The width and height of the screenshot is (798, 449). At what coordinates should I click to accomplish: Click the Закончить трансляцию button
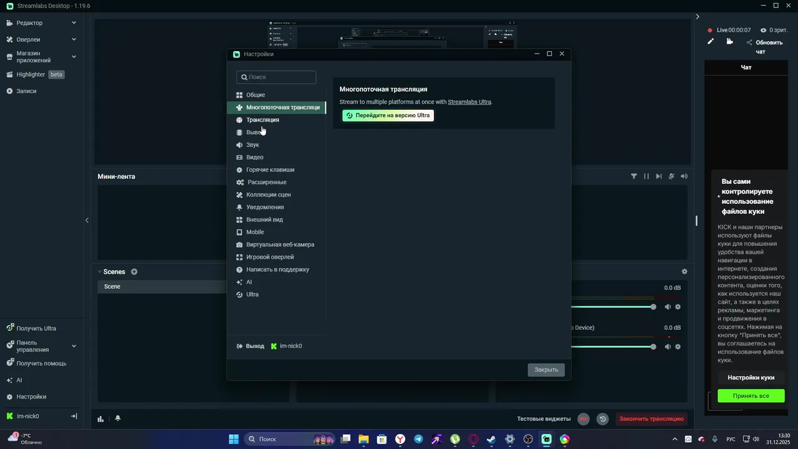point(653,419)
